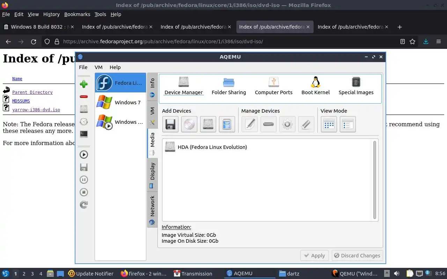This screenshot has width=447, height=279.
Task: Pause the virtual machine
Action: tap(83, 180)
